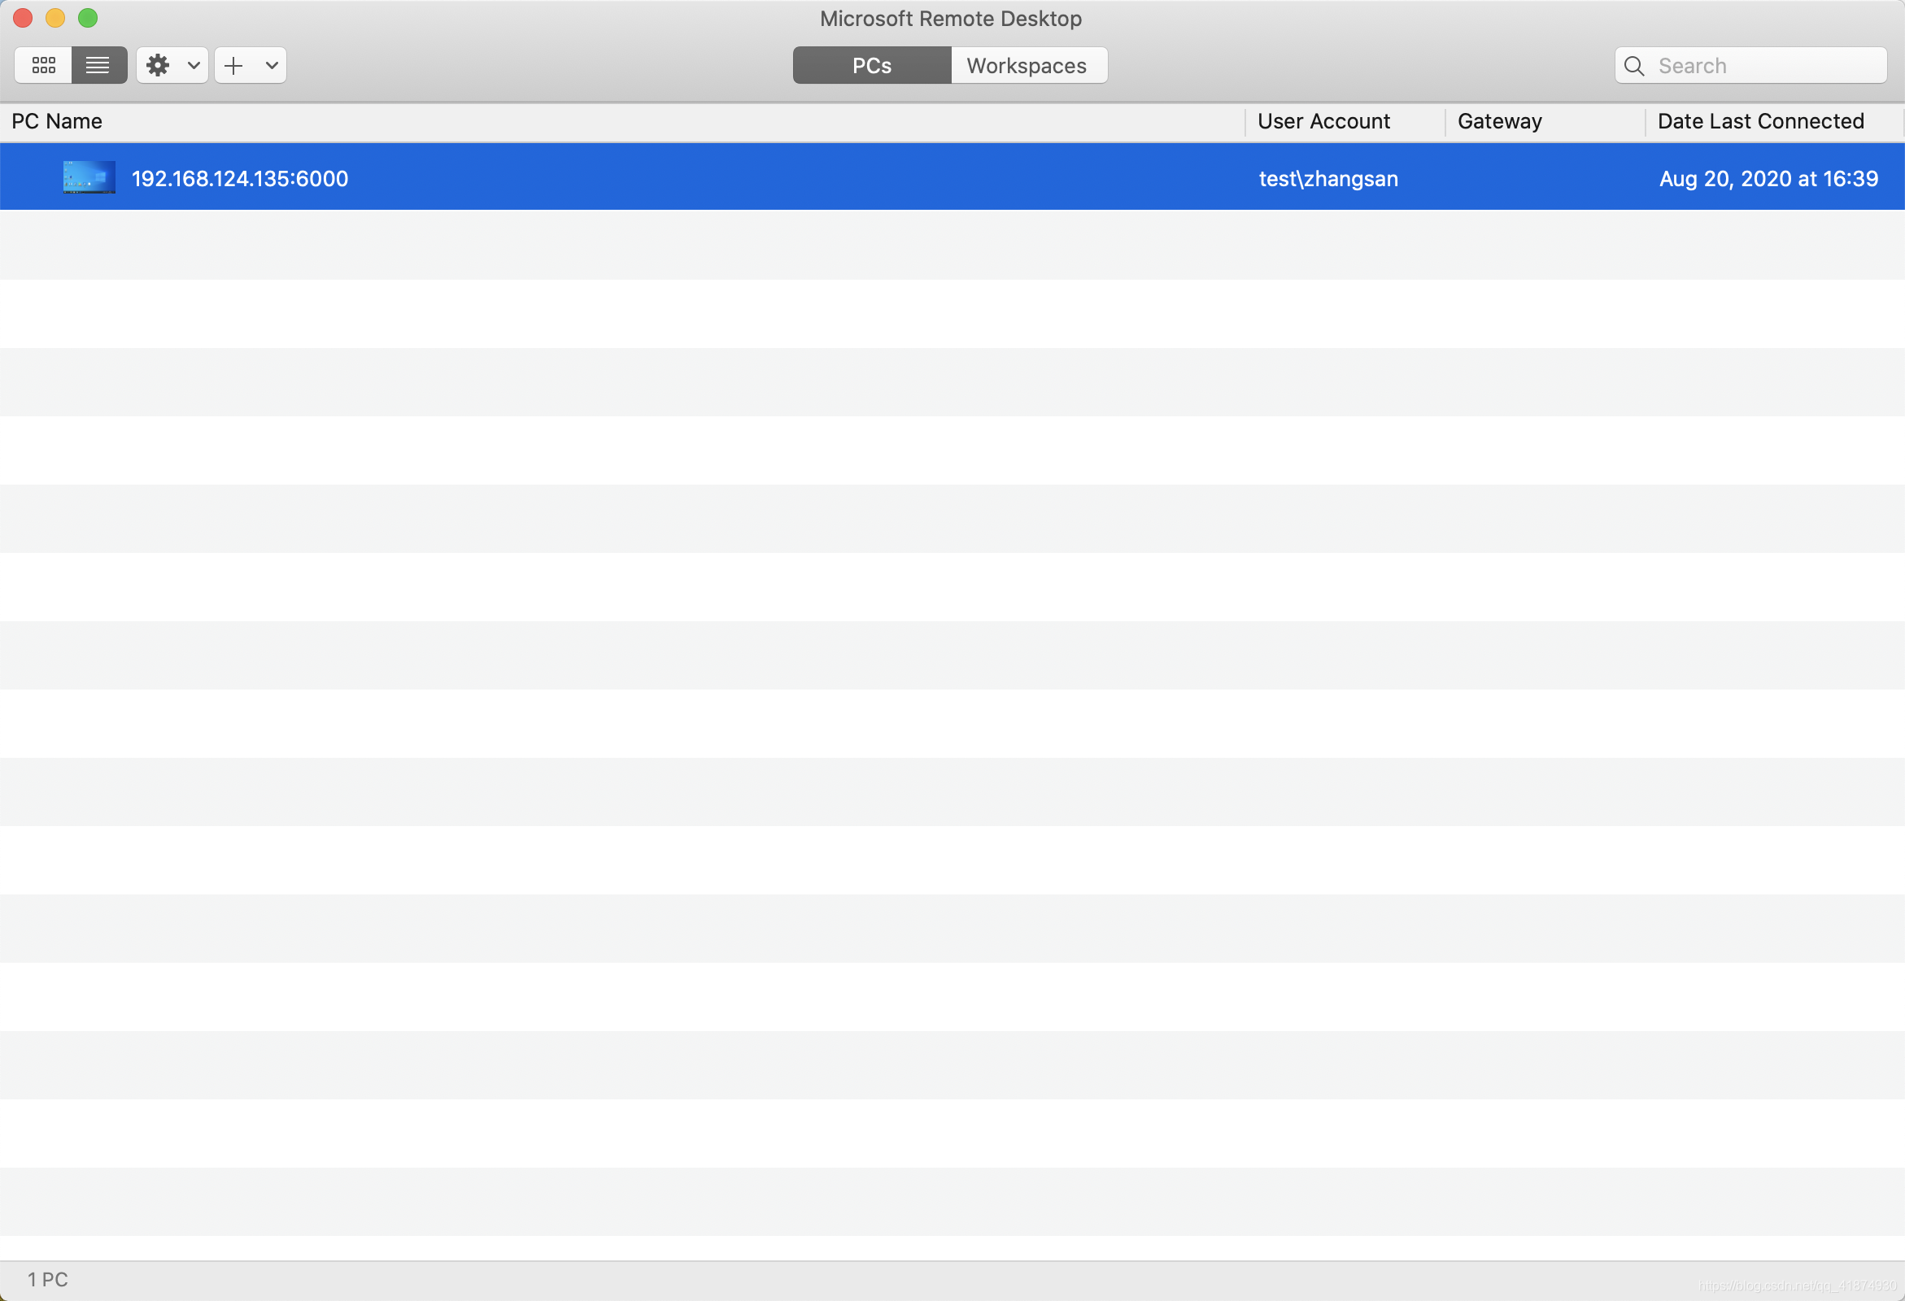Click the settings gear icon
This screenshot has height=1301, width=1905.
click(158, 66)
